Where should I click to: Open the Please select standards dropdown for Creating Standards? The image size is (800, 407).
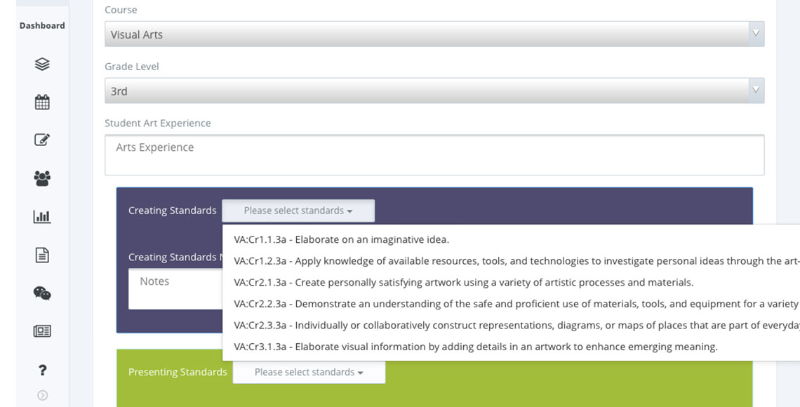pyautogui.click(x=298, y=210)
